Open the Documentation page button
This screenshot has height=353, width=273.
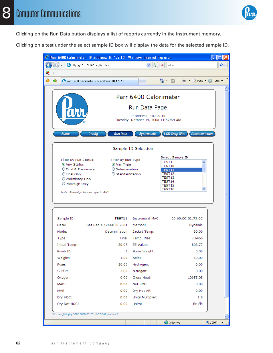click(x=202, y=134)
